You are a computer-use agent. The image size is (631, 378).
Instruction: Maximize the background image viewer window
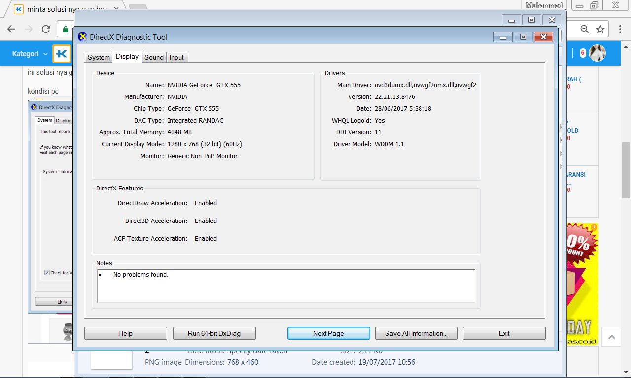(531, 20)
